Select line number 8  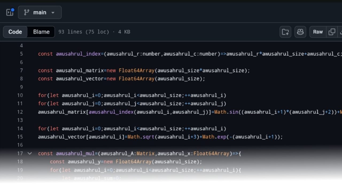(21, 79)
